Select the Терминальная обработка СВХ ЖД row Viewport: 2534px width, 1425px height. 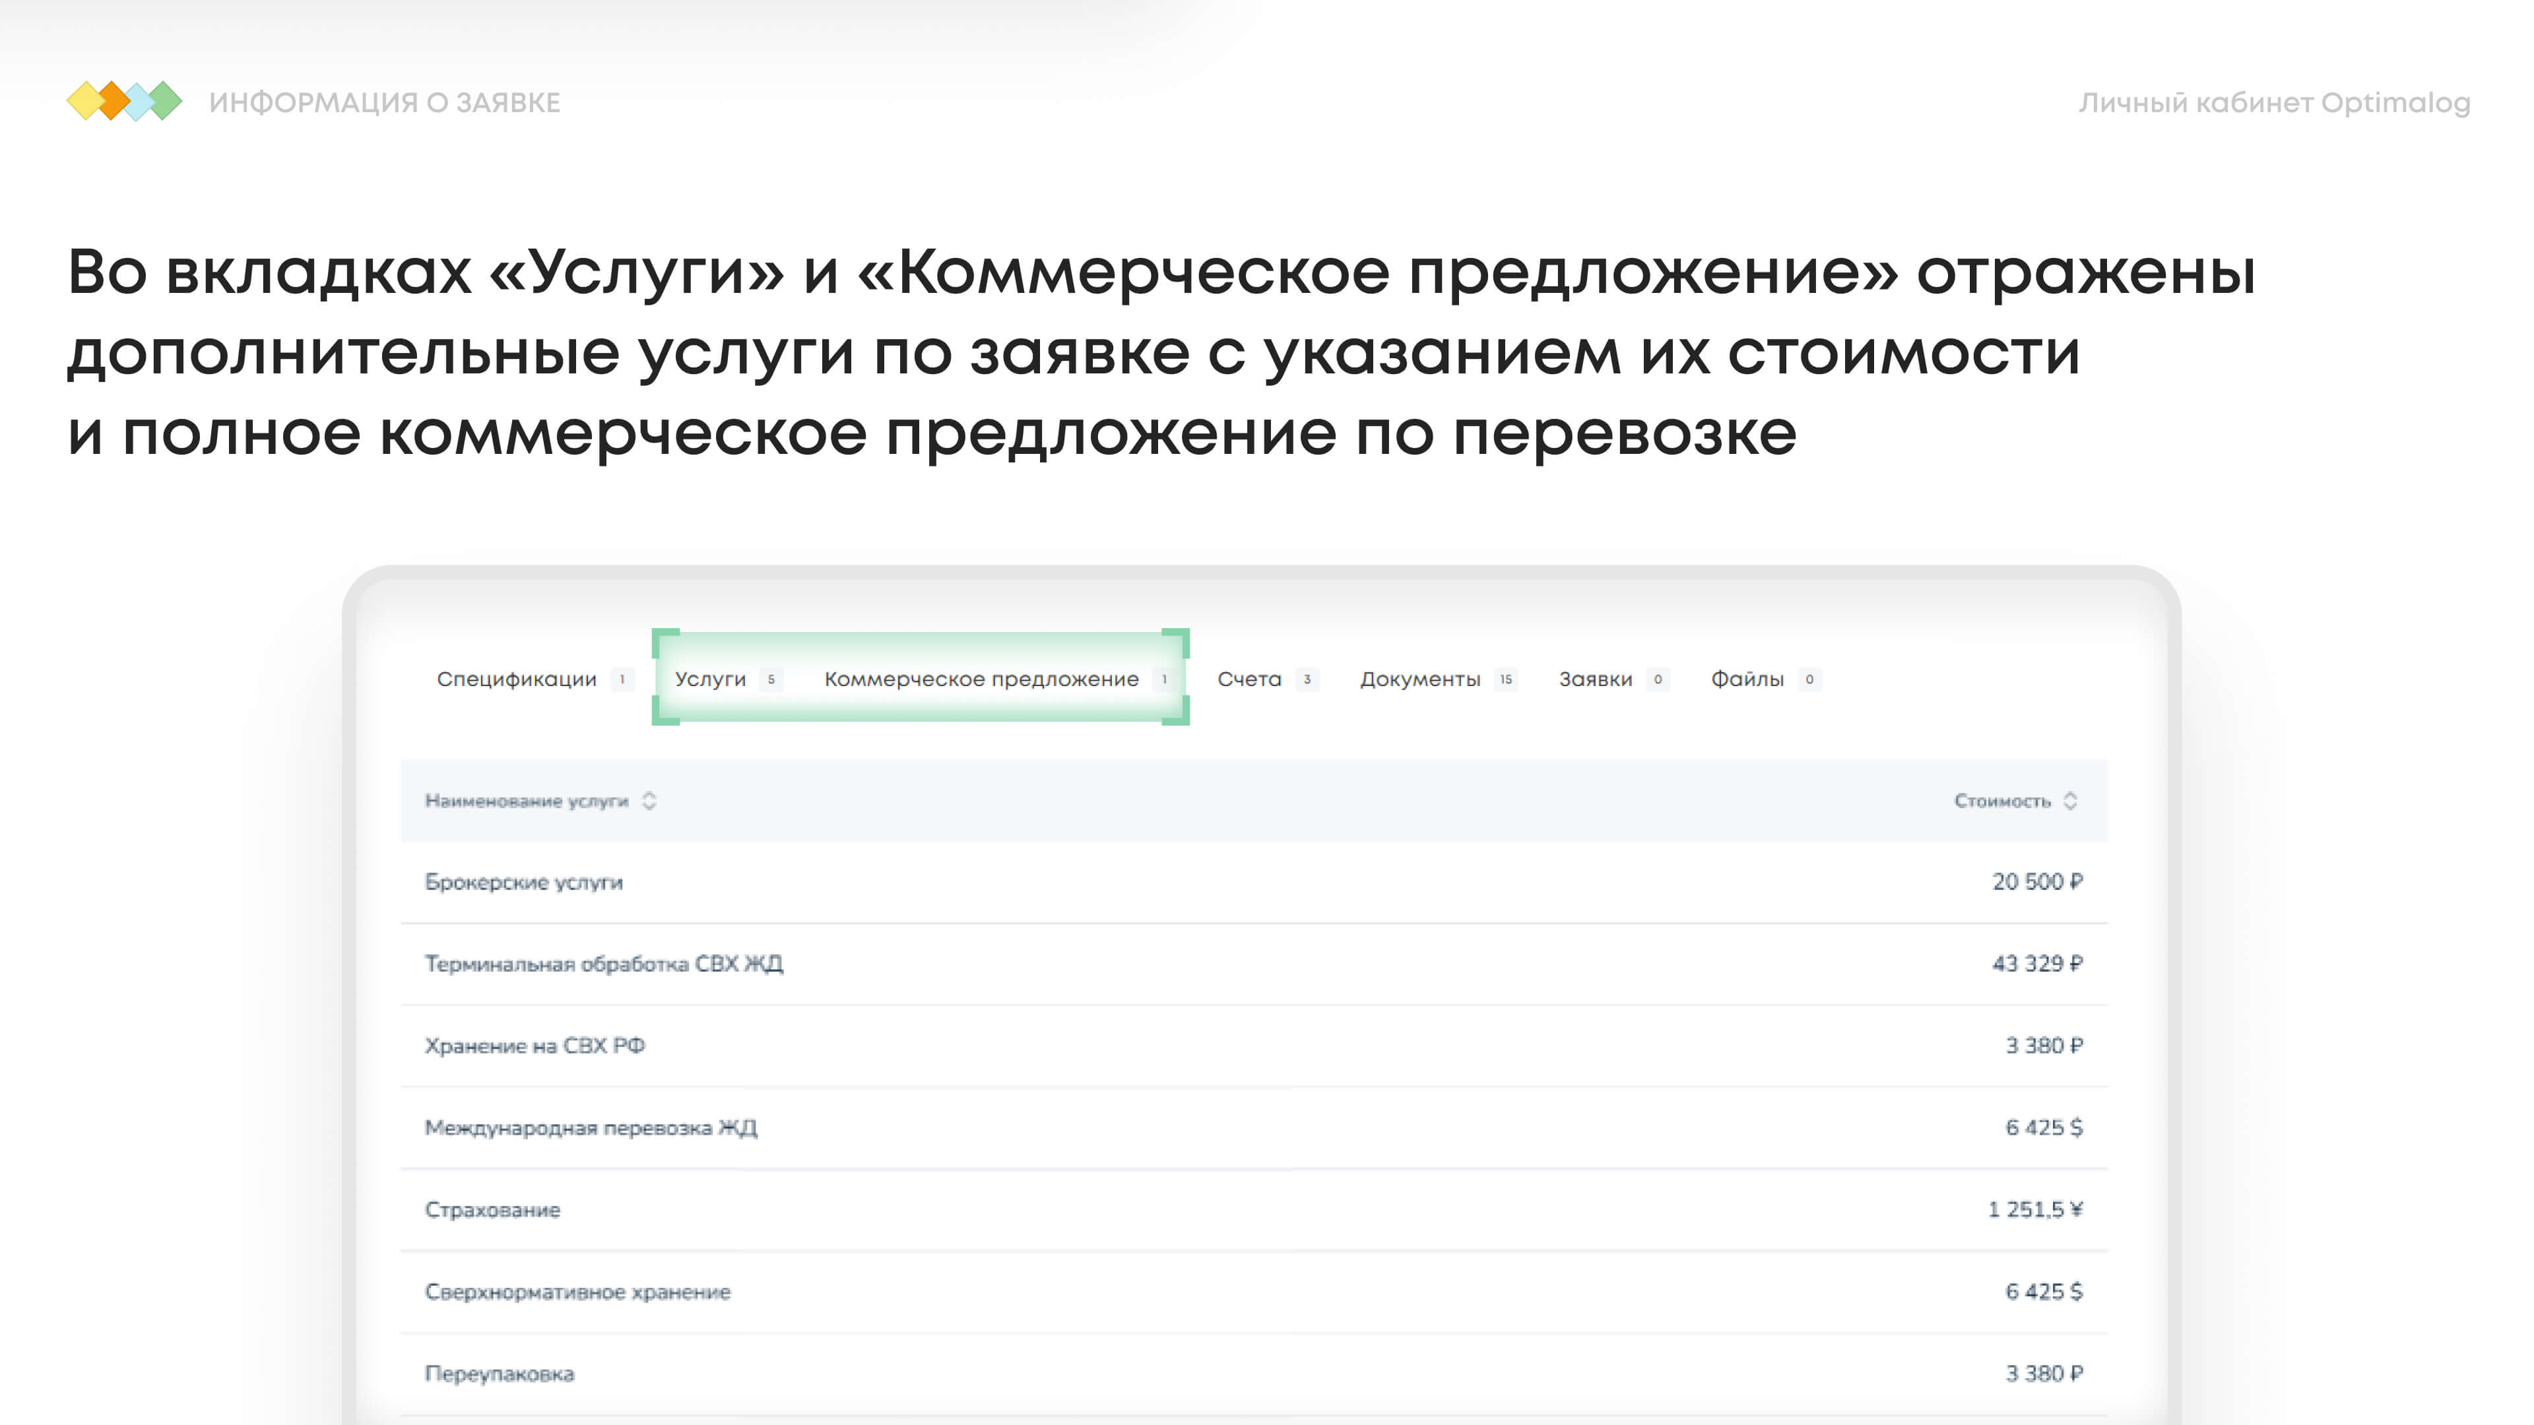603,964
